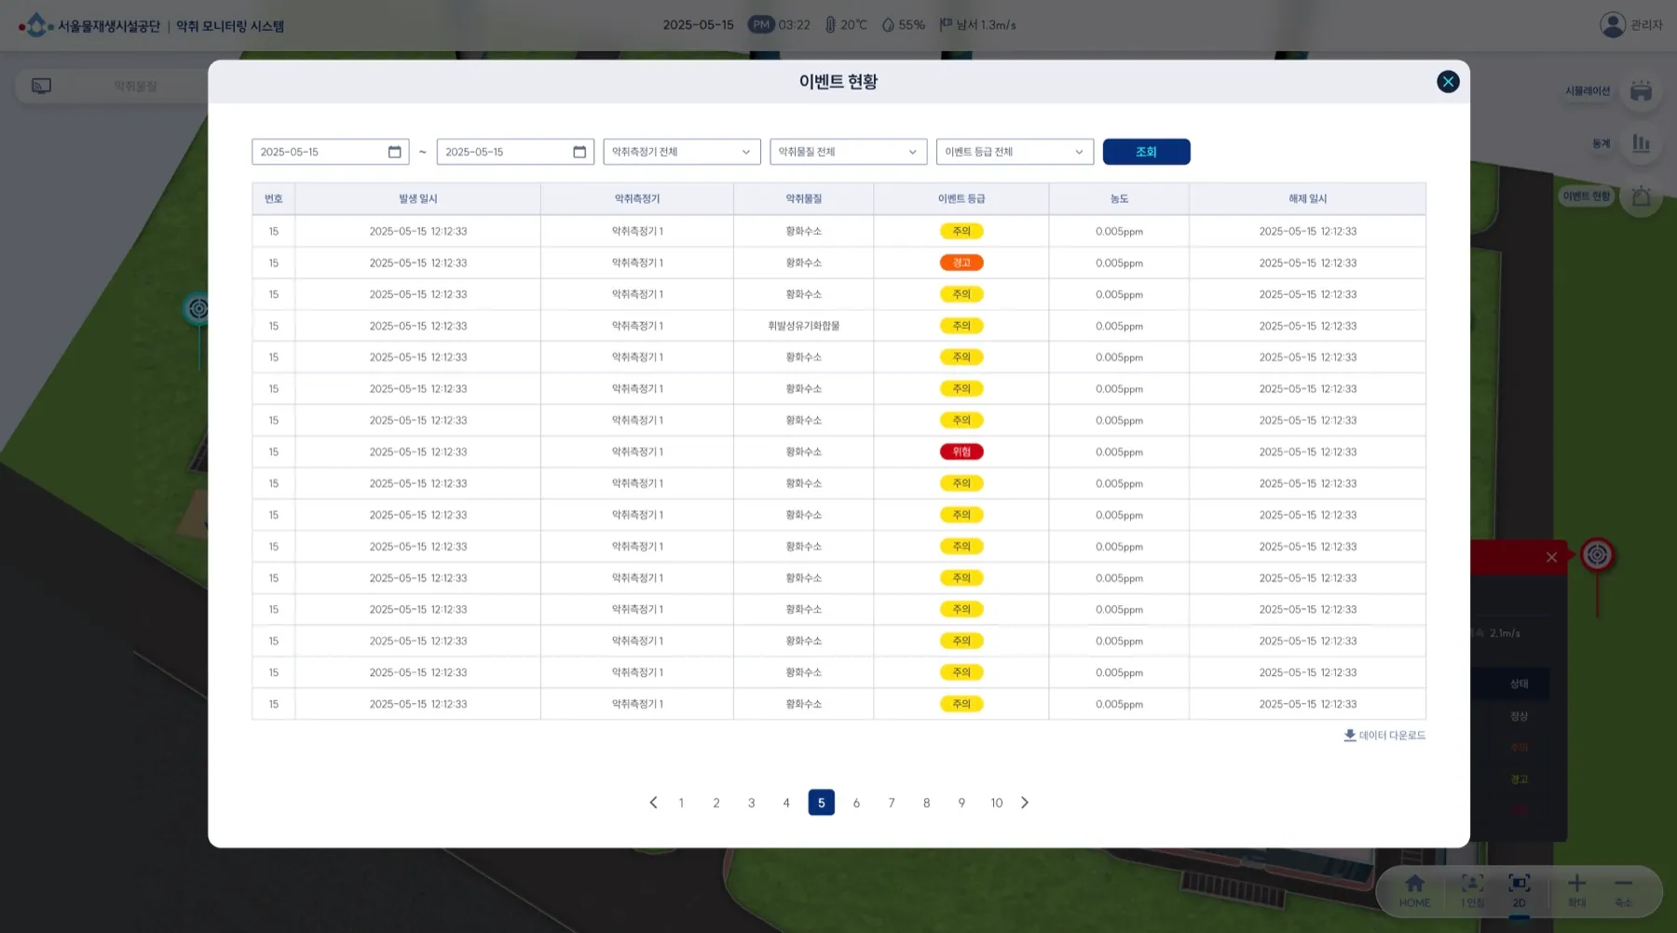Click the first-person view icon
This screenshot has width=1677, height=933.
(x=1472, y=883)
